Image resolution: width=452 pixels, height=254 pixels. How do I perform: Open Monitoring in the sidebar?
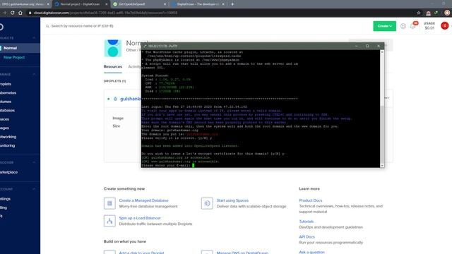coord(7,145)
